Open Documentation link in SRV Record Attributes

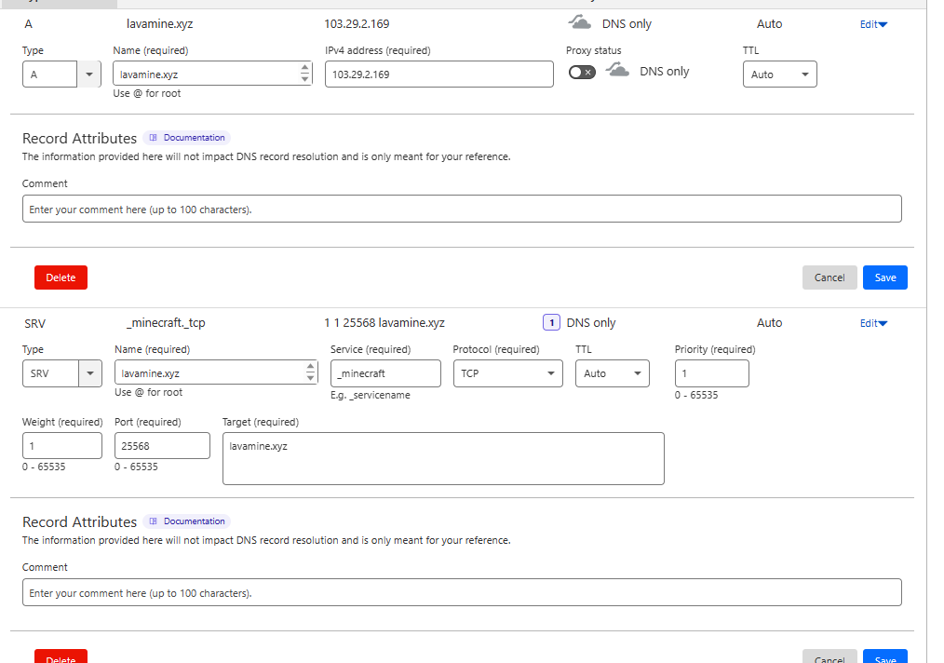click(x=187, y=521)
